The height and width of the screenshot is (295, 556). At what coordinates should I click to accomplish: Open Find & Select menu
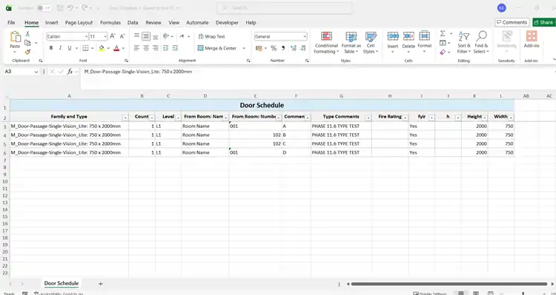pyautogui.click(x=481, y=42)
